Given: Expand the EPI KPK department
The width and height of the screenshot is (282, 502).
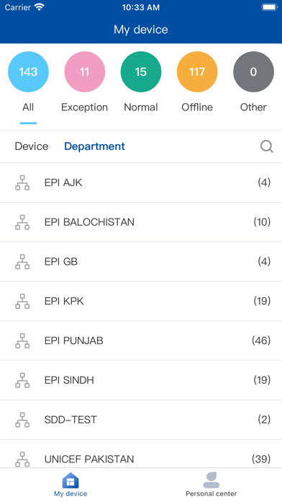Looking at the screenshot, I should [x=141, y=301].
